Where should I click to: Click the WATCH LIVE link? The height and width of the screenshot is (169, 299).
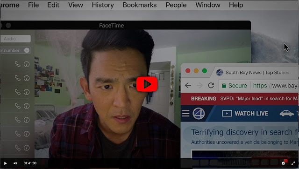click(245, 114)
